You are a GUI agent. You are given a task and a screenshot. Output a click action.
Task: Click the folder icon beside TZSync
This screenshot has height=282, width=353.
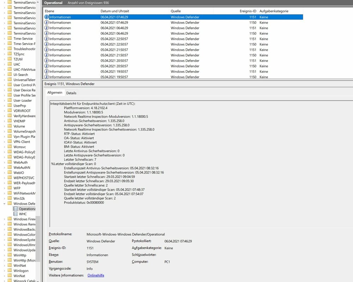(x=10, y=54)
